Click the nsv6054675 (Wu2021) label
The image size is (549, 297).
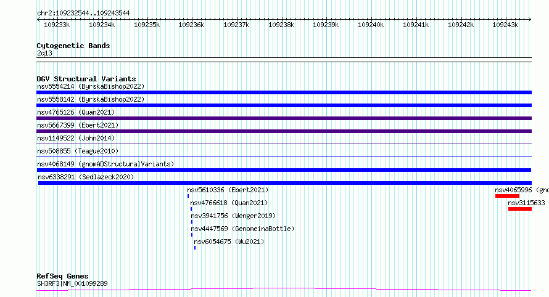coord(229,242)
